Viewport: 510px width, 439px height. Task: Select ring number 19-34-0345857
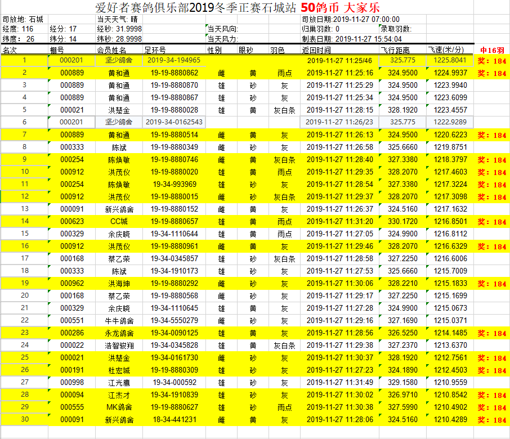175,258
